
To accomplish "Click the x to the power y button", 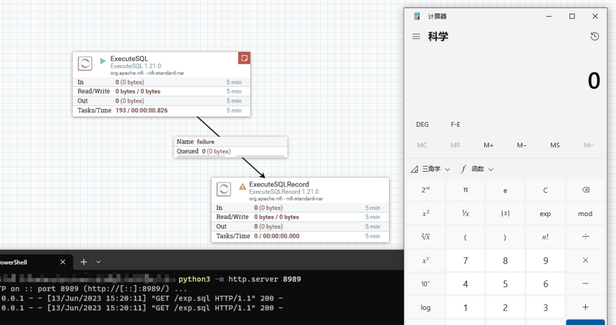I will tap(425, 260).
